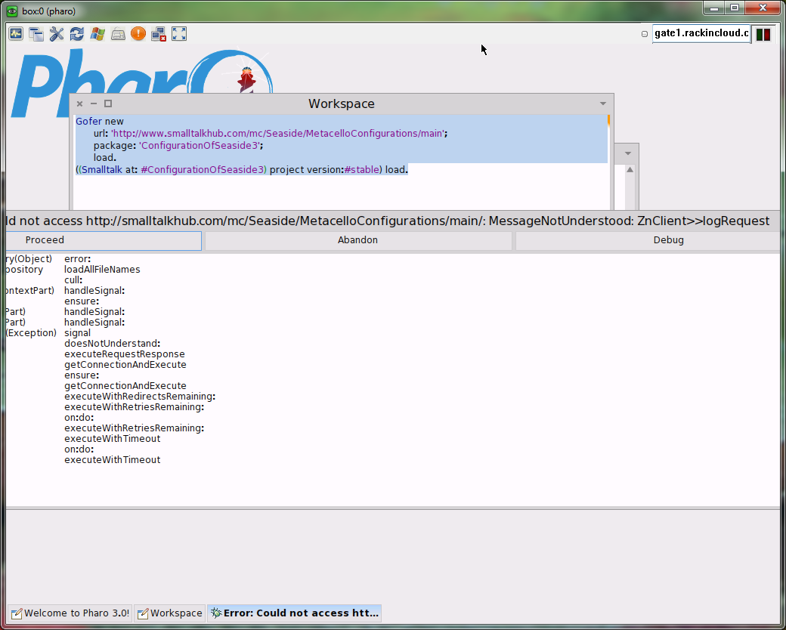Viewport: 786px width, 630px height.
Task: Click the orange exclamation alert icon
Action: tap(138, 33)
